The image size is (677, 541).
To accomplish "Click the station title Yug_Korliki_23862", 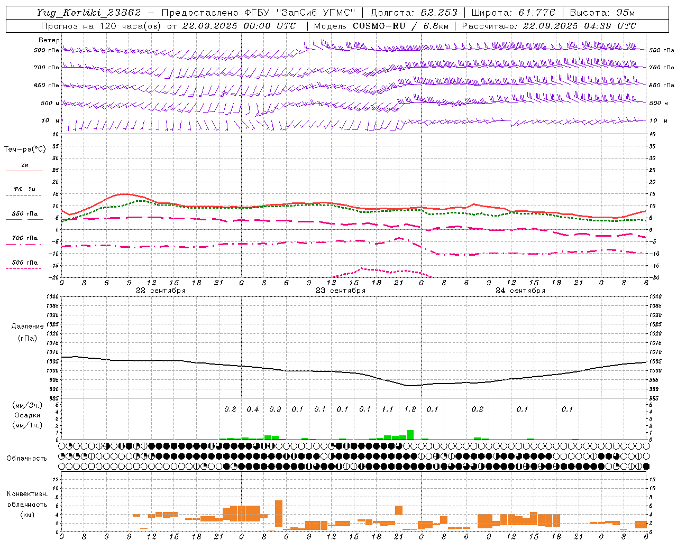I will 89,13.
